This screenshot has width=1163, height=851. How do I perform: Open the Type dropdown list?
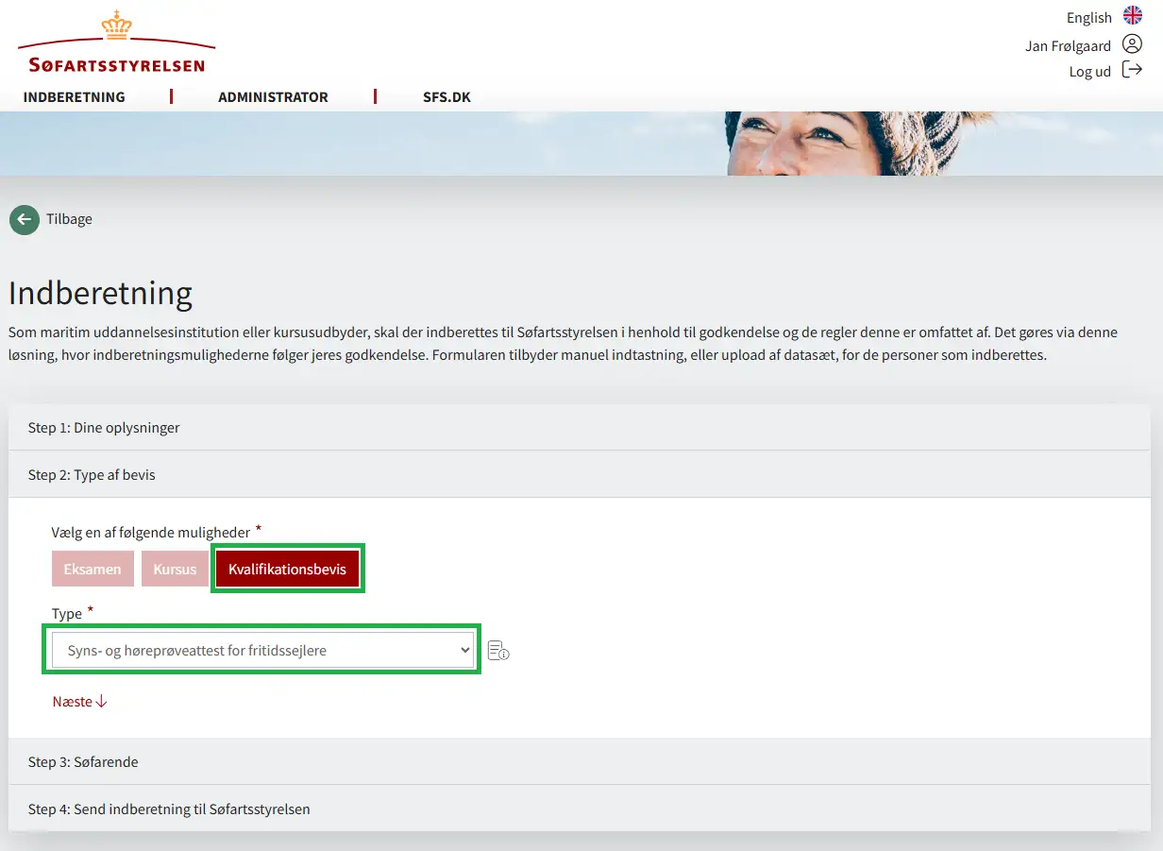tap(262, 650)
